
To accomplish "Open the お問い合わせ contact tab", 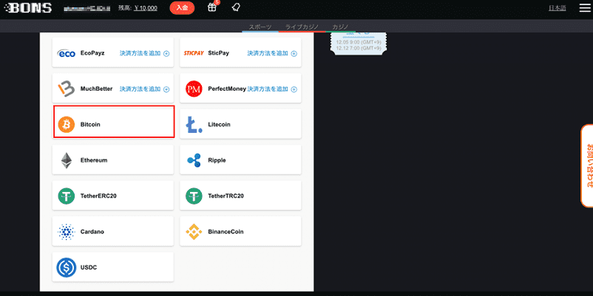I will (587, 165).
